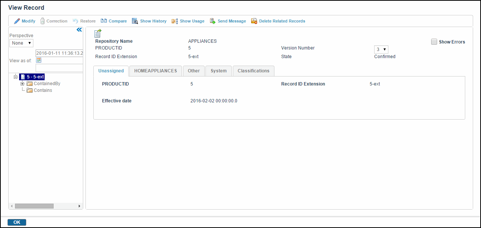The image size is (481, 228).
Task: Click the Show Usage link text
Action: click(x=192, y=21)
